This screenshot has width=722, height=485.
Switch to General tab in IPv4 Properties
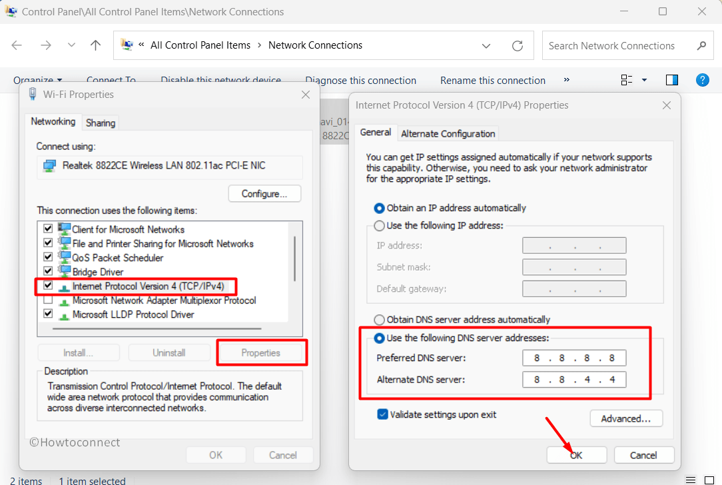[x=375, y=132]
